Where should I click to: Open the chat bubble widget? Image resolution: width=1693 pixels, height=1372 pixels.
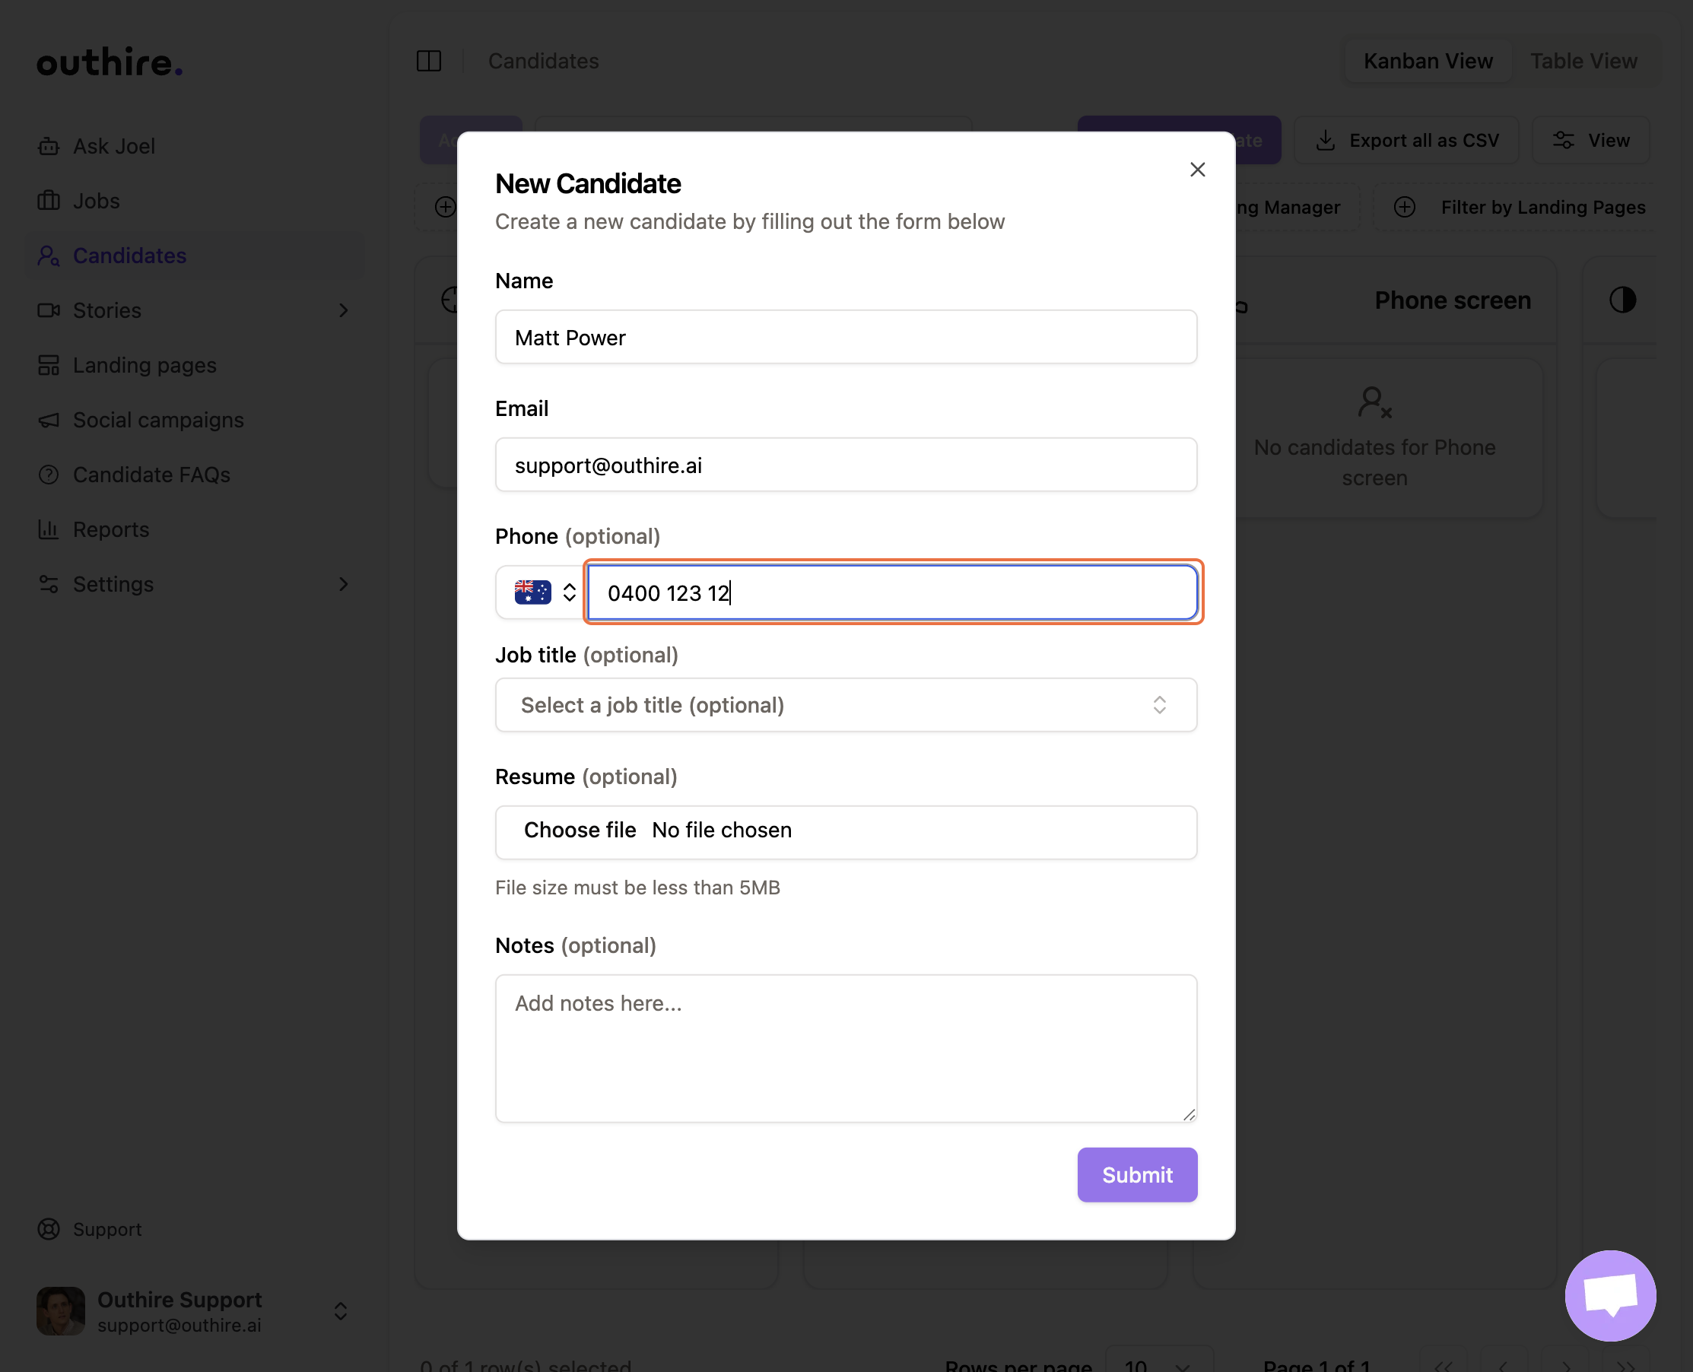tap(1609, 1295)
